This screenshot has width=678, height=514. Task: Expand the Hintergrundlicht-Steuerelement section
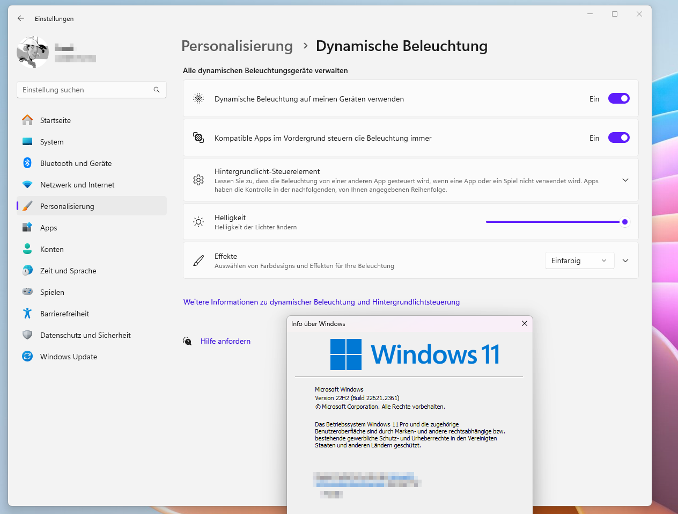click(x=625, y=180)
